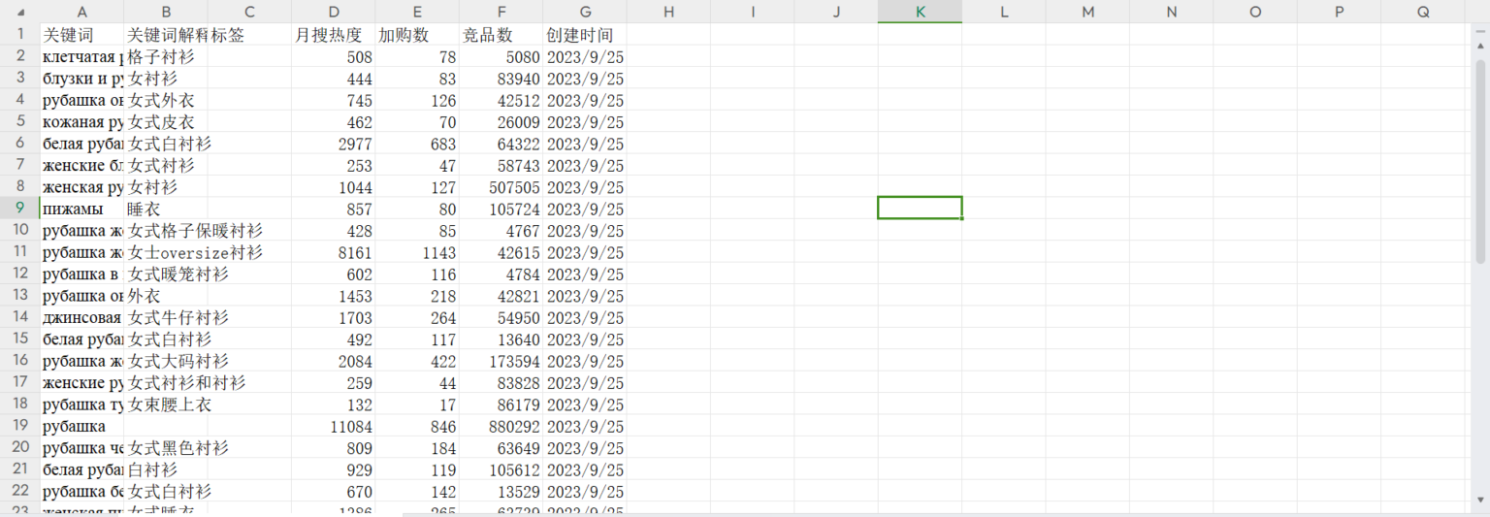Click the cell showing 11084
This screenshot has height=517, width=1490.
pos(333,426)
